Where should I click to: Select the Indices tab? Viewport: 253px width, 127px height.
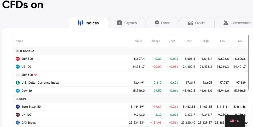click(88, 23)
